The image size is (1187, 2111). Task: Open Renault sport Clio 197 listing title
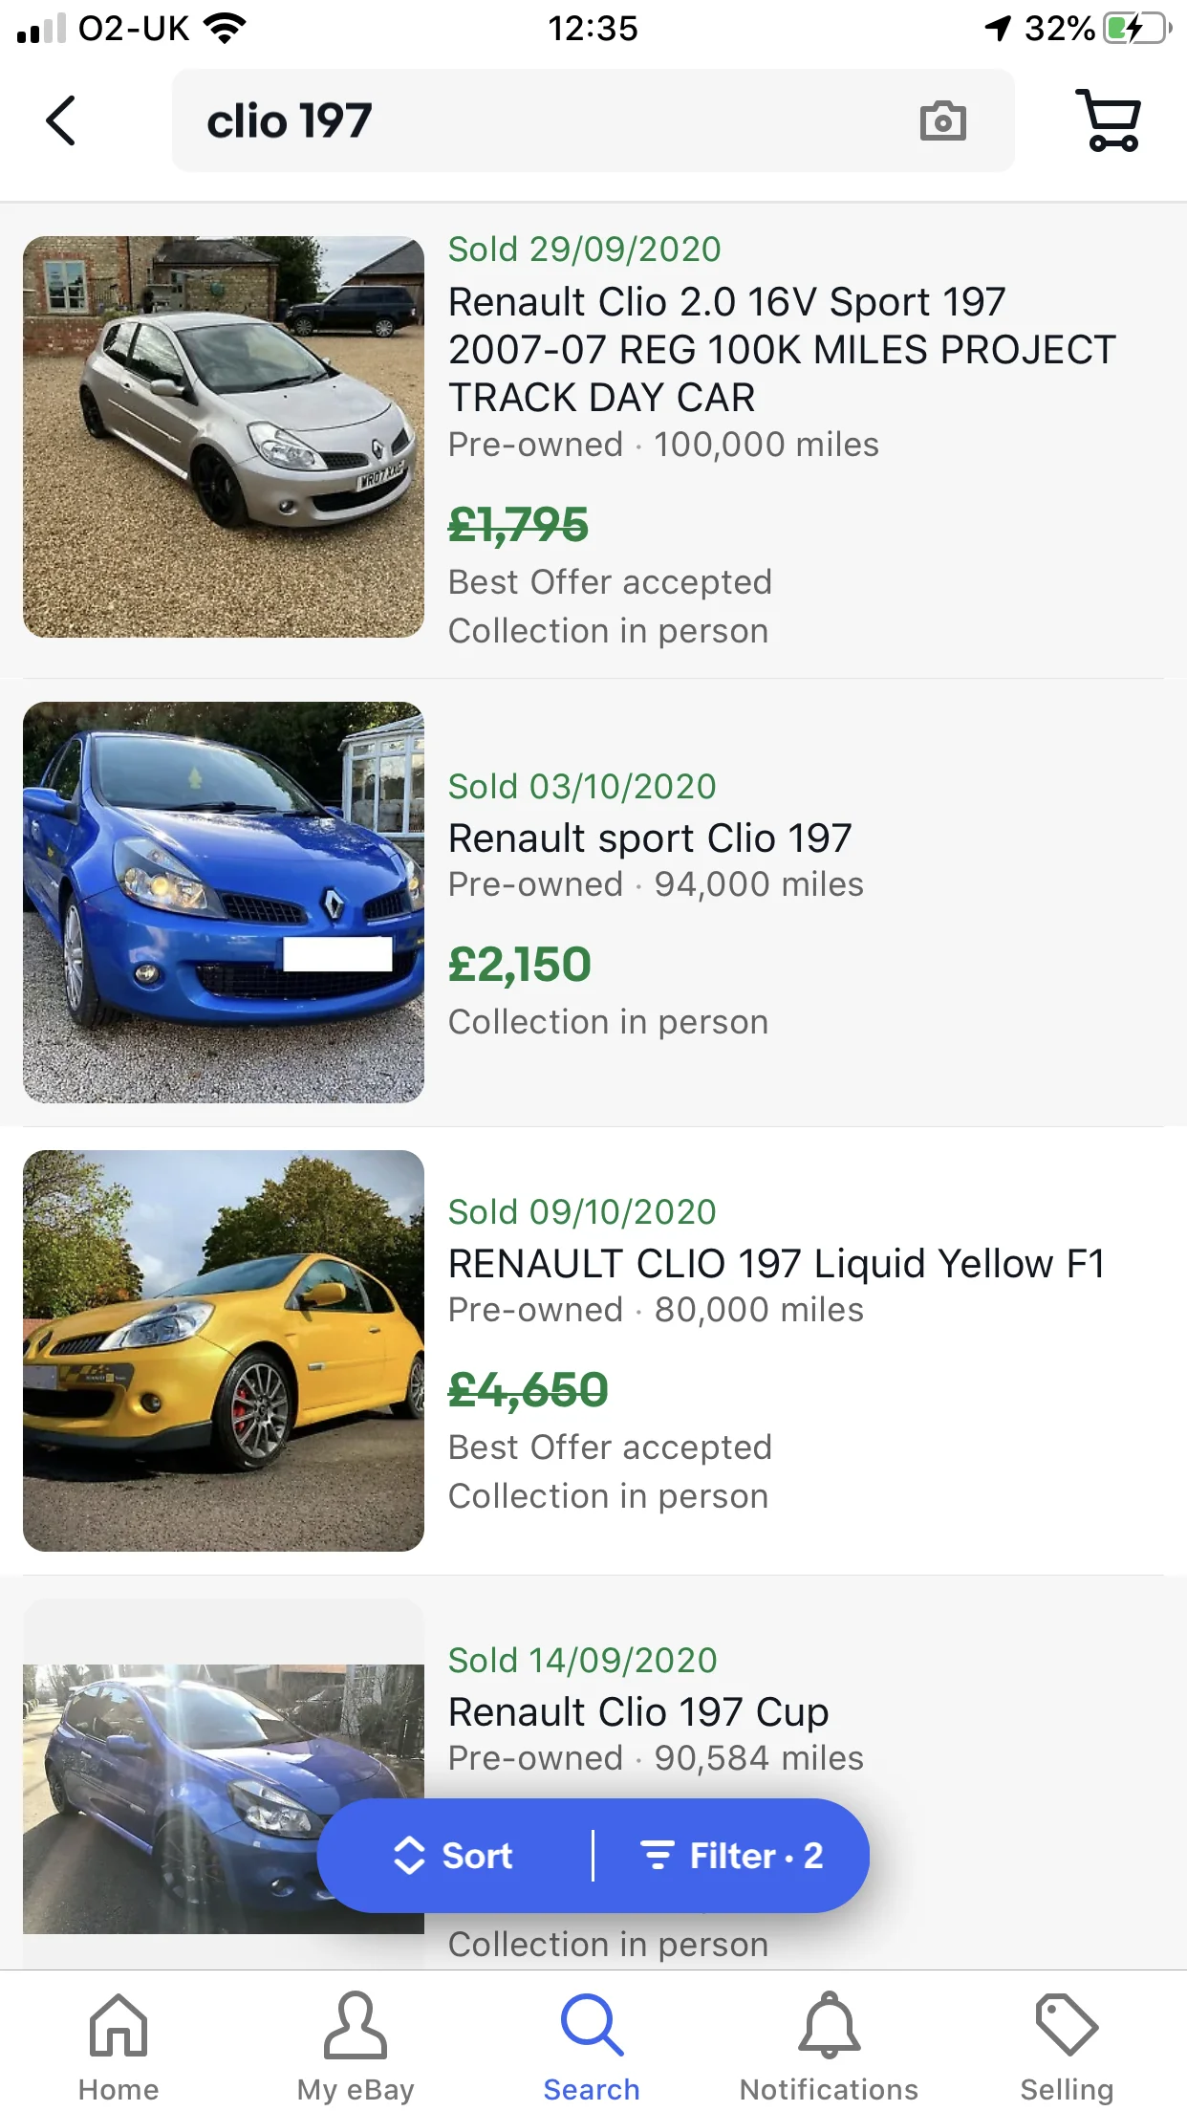650,838
